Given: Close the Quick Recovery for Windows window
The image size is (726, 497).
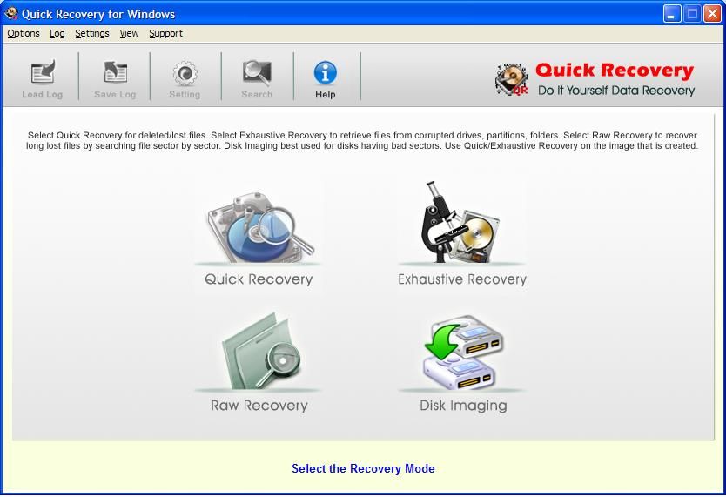Looking at the screenshot, I should click(711, 13).
